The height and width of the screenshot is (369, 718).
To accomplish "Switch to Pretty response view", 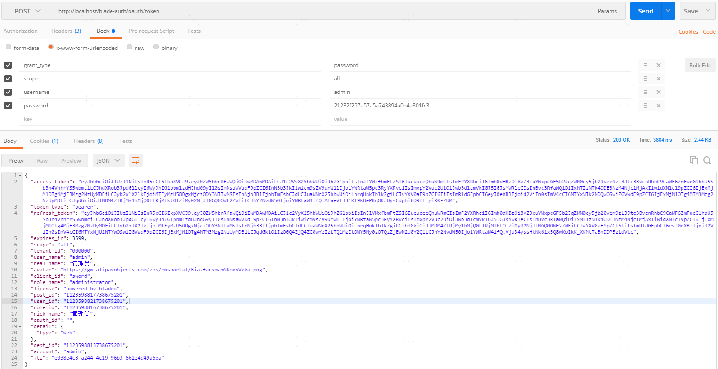I will click(16, 161).
